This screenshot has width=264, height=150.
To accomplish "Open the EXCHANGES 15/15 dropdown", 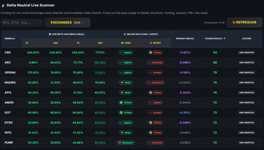I will [x=67, y=22].
